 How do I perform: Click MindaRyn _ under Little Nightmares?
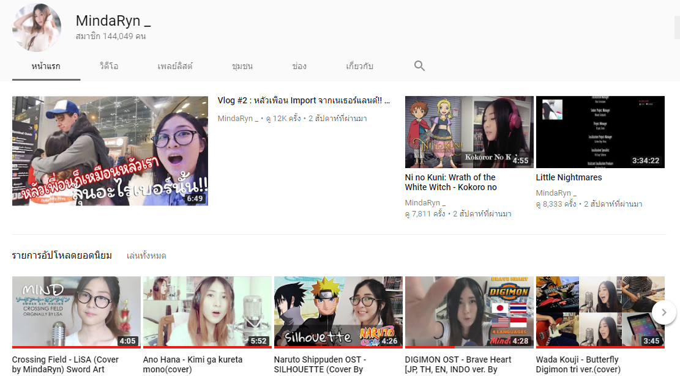click(x=556, y=193)
